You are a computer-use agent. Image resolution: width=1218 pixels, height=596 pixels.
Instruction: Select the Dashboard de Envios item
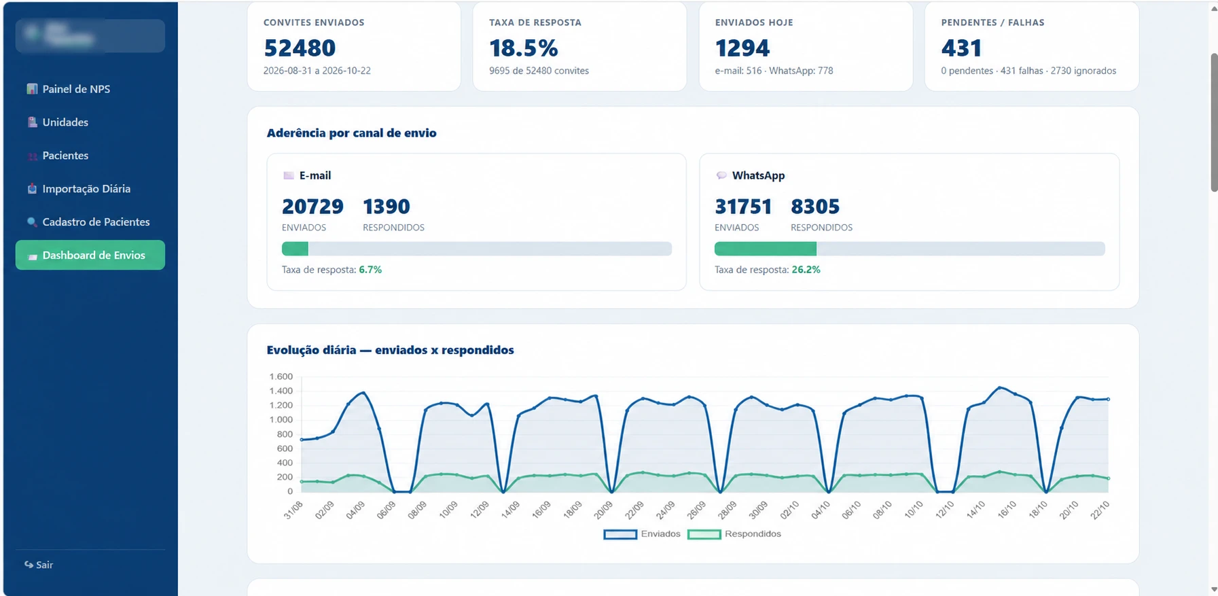tap(90, 255)
